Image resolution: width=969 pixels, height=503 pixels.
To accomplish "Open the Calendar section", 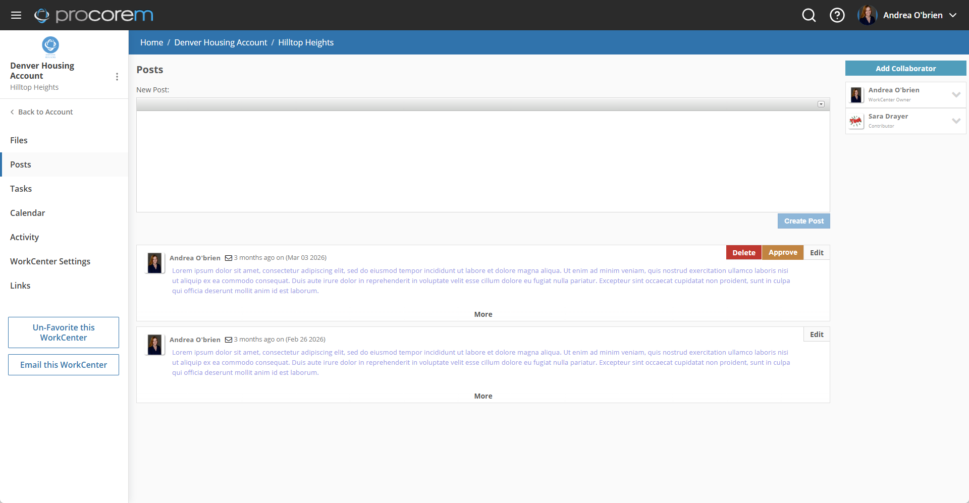I will [64, 213].
